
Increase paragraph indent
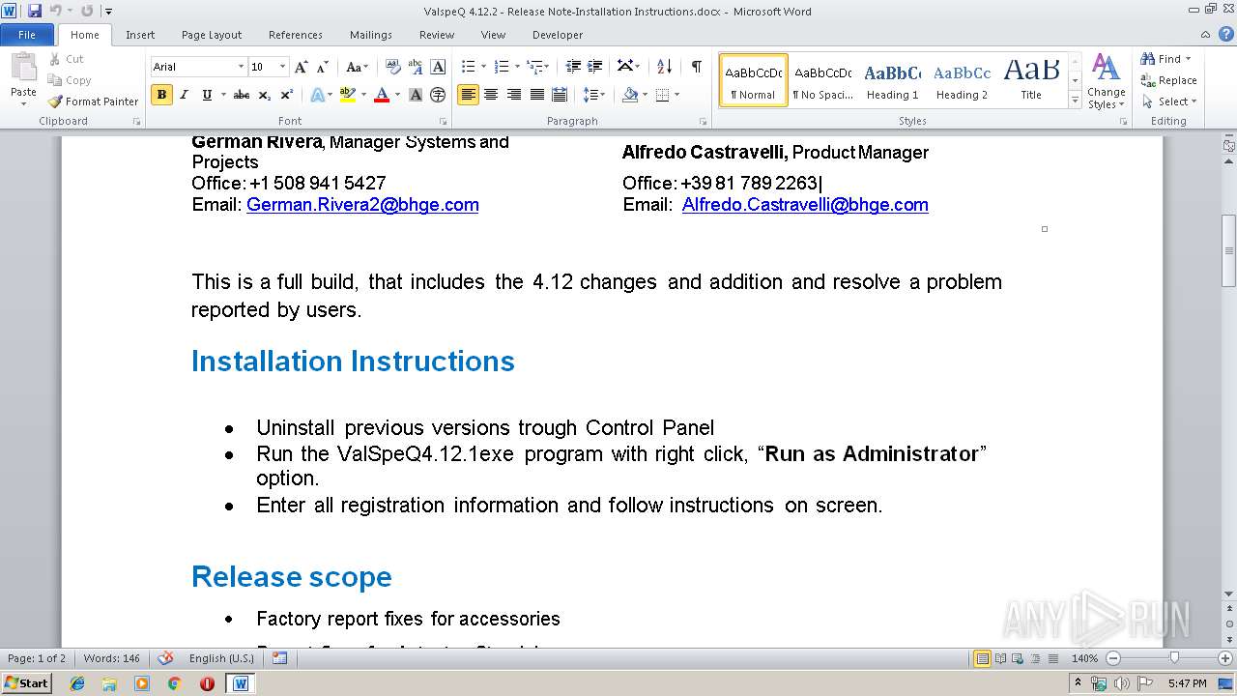[596, 67]
